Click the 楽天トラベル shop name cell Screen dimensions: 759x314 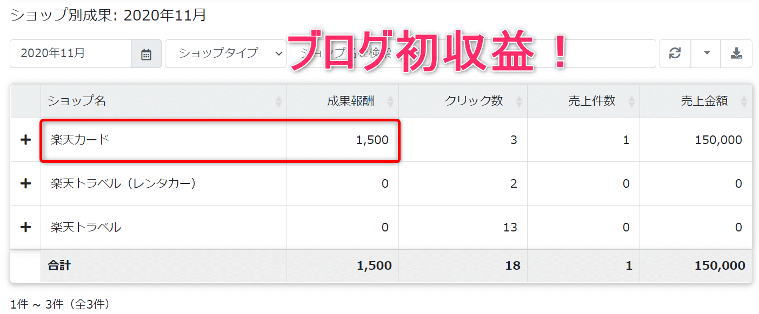click(164, 227)
